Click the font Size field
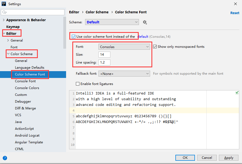 (x=104, y=54)
